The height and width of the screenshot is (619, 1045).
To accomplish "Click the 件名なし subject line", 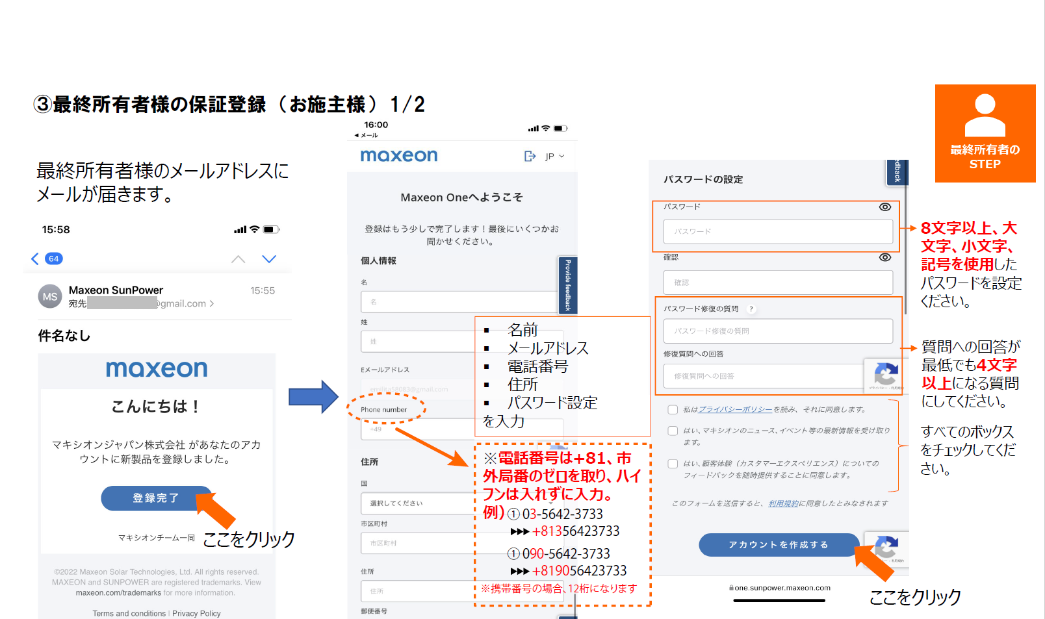I will (64, 336).
